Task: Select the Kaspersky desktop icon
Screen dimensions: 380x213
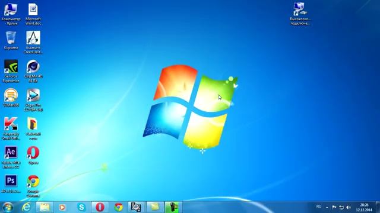Action: point(11,129)
